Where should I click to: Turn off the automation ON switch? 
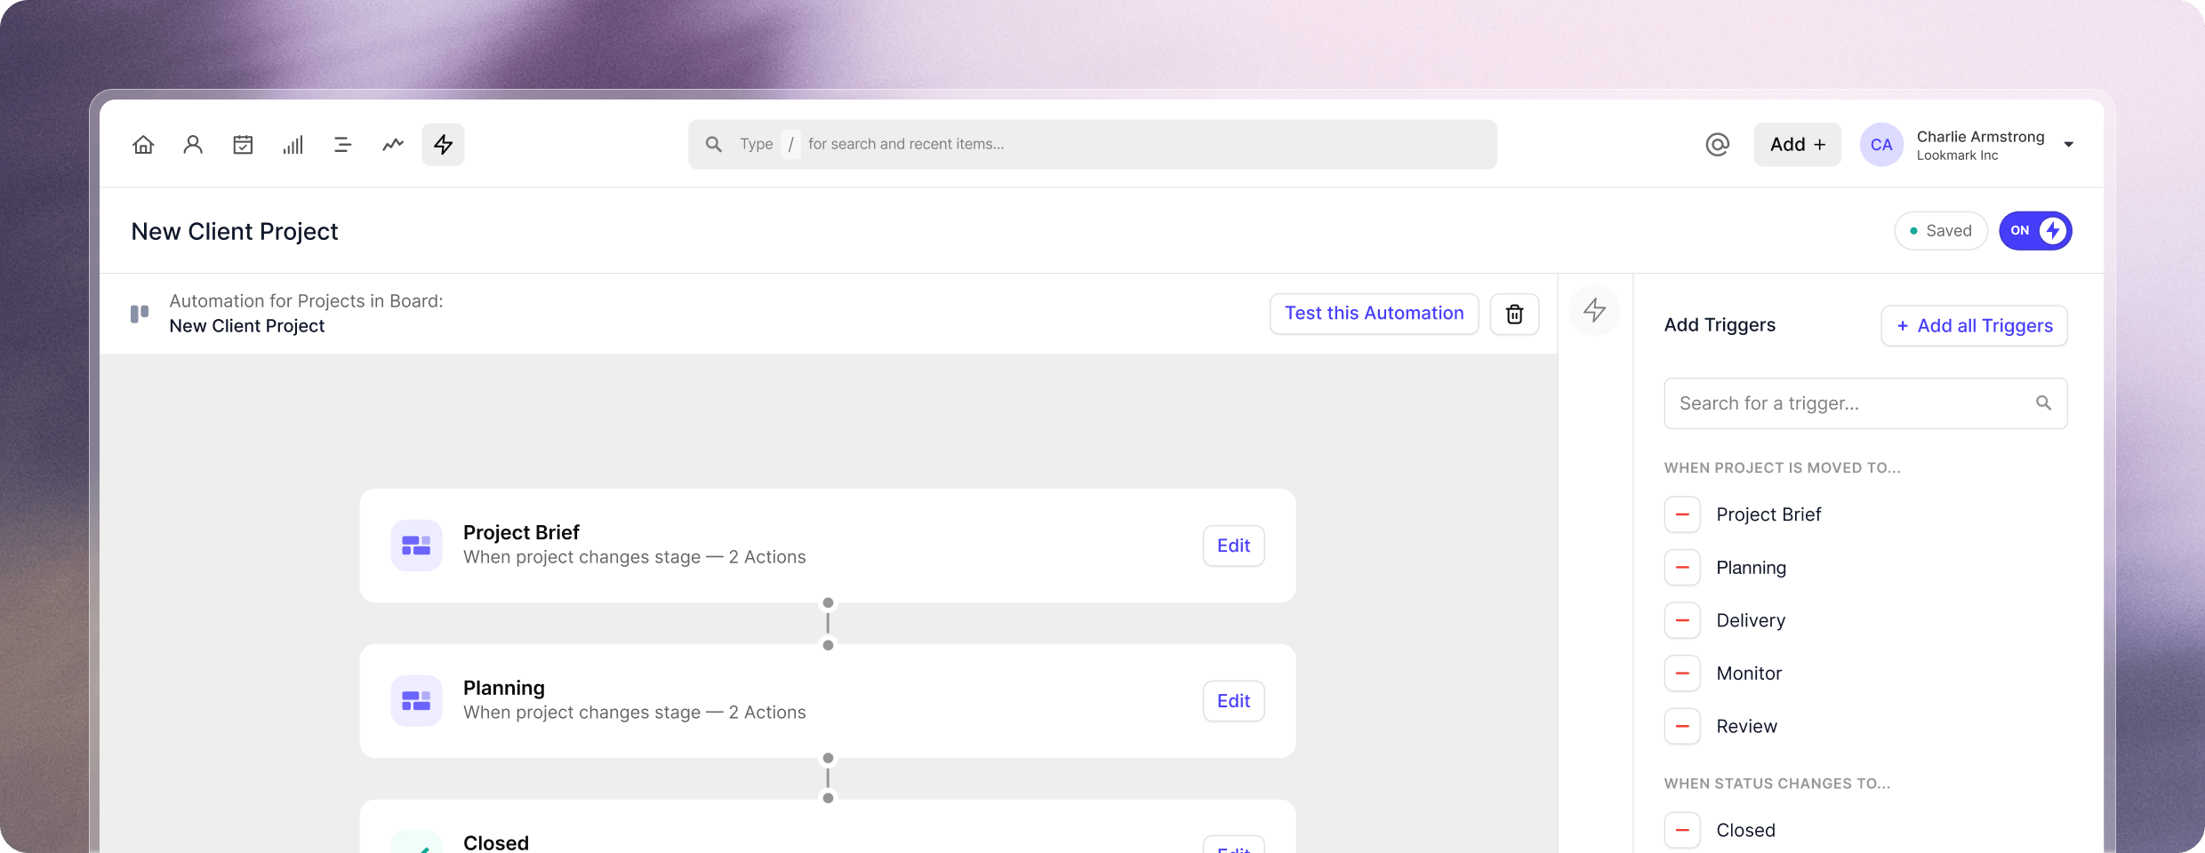click(x=2035, y=230)
